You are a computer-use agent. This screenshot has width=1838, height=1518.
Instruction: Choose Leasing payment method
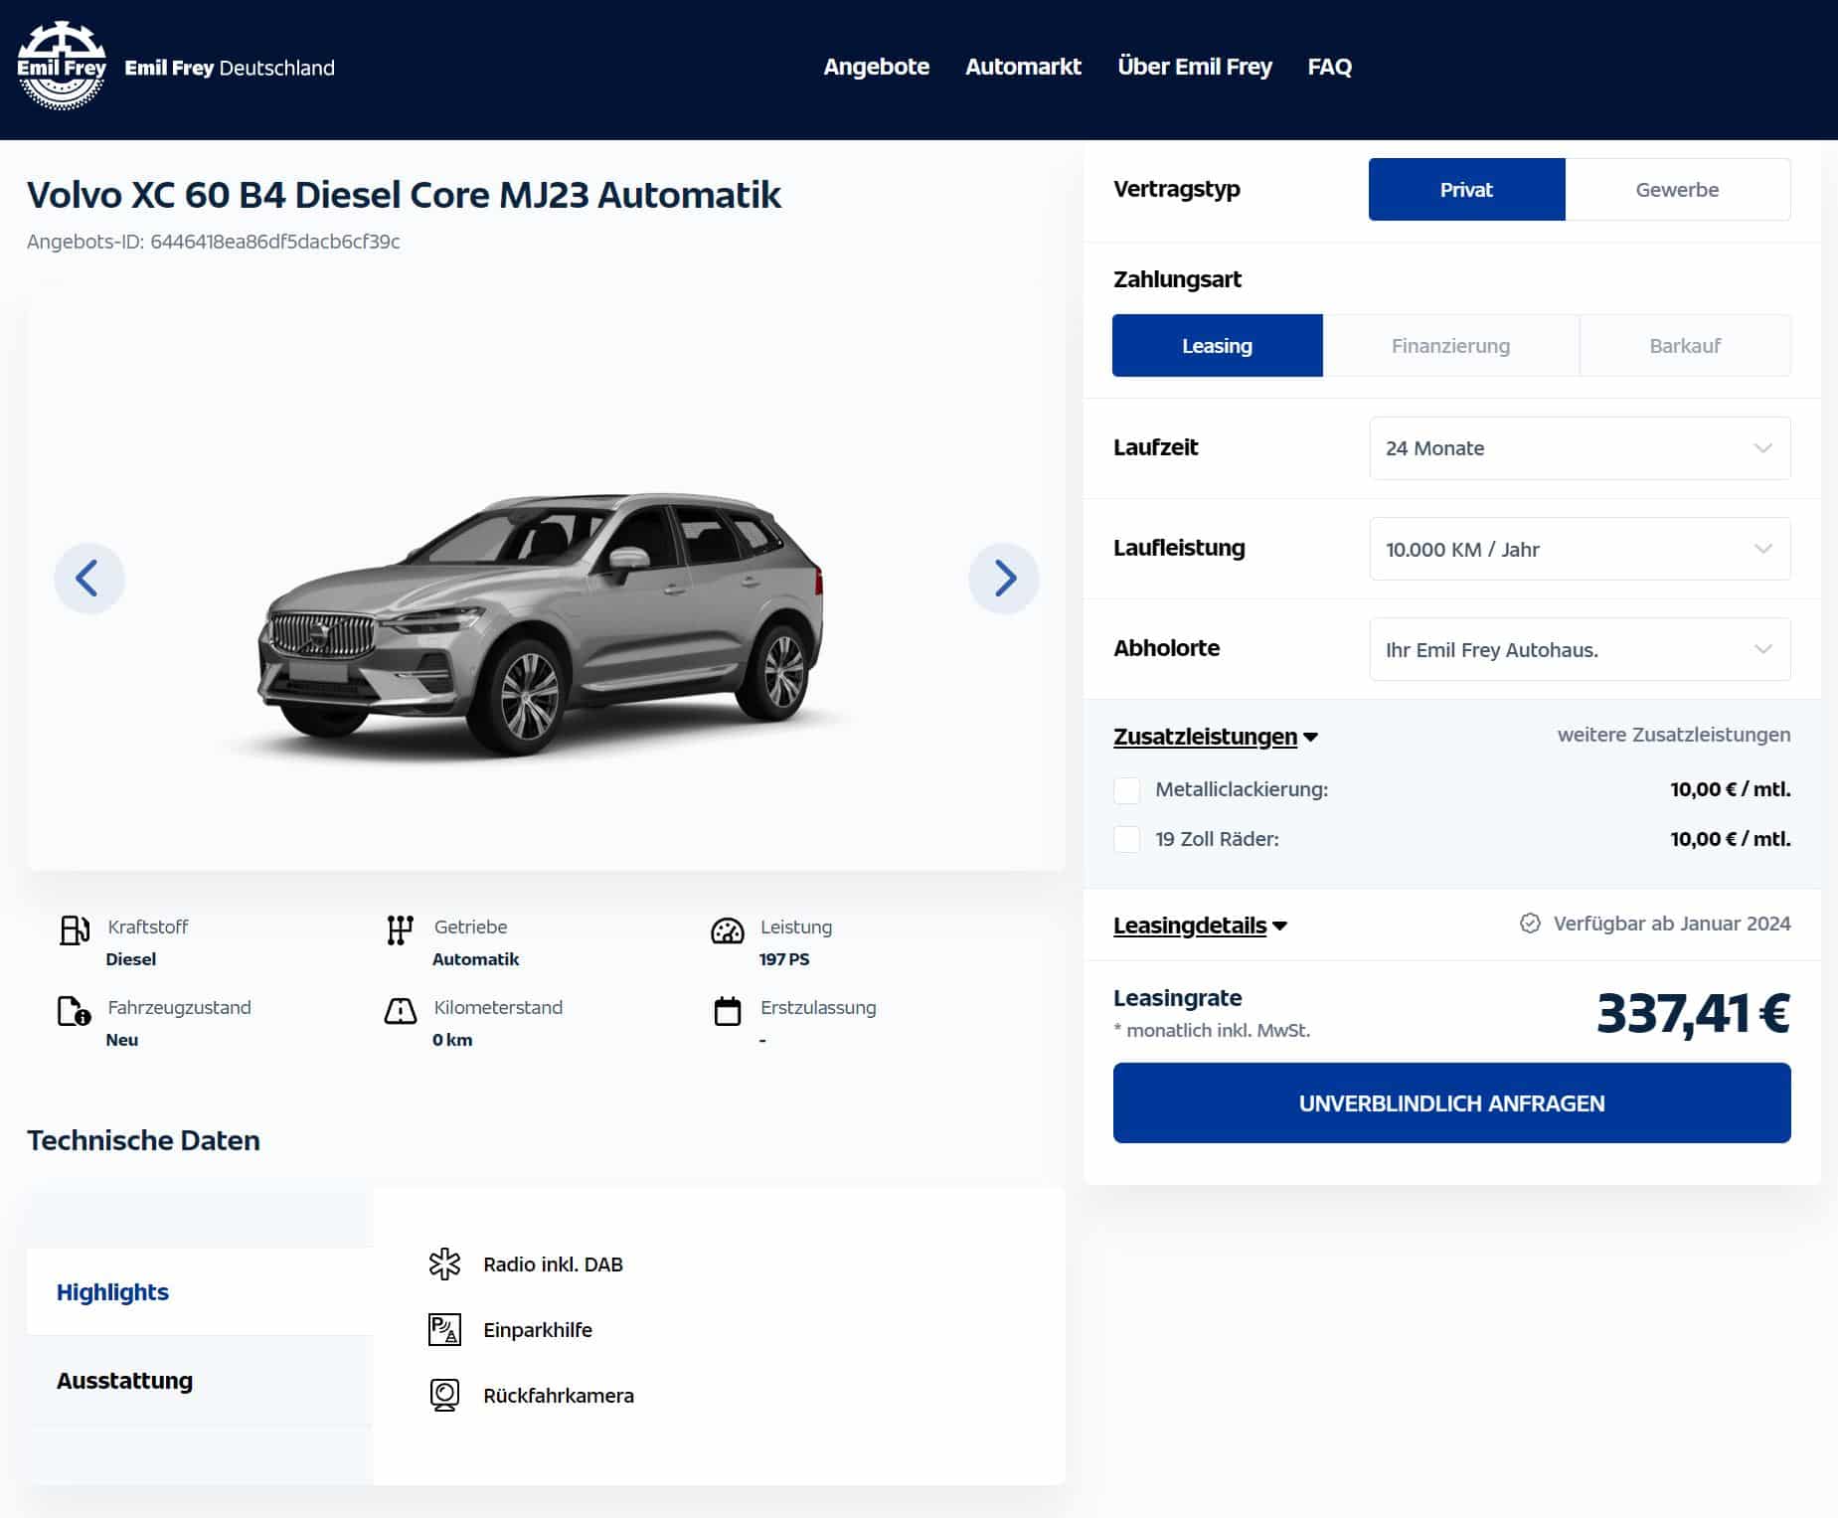1217,345
